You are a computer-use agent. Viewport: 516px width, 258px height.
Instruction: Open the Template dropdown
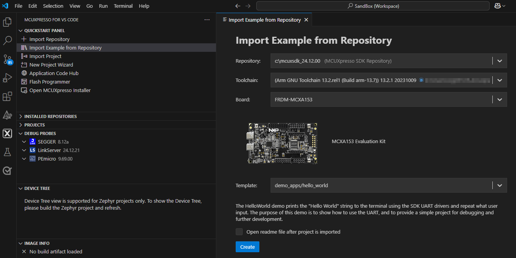(499, 185)
